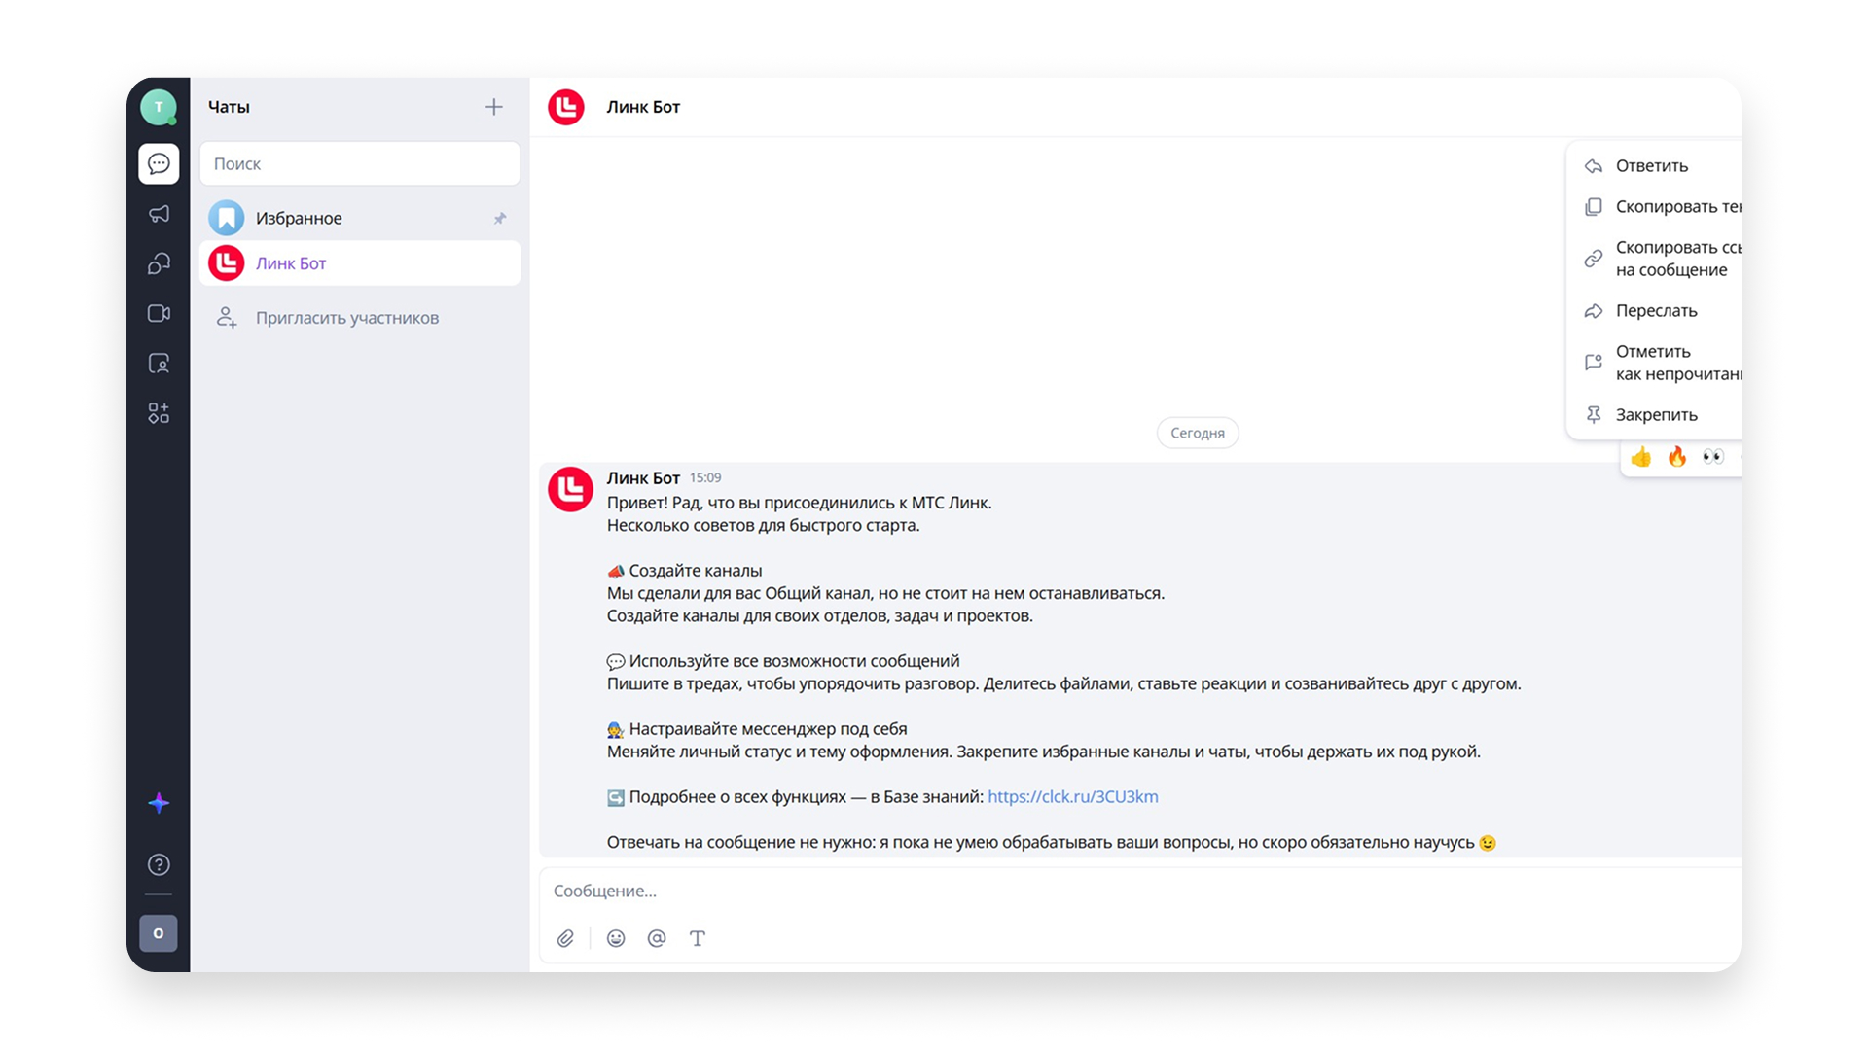1868x1050 pixels.
Task: Click the Чаты panel heading
Action: (x=230, y=107)
